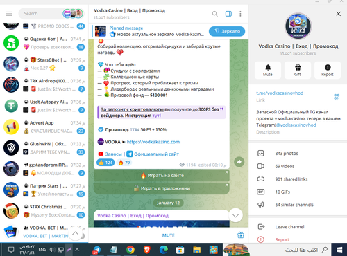The height and width of the screenshot is (256, 347).
Task: Click MUTE at chat bottom
Action: [168, 235]
